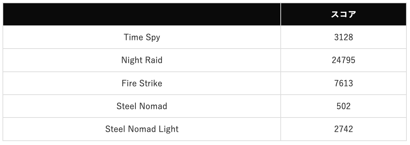The image size is (410, 145).
Task: Click the score value 7613
Action: (343, 83)
